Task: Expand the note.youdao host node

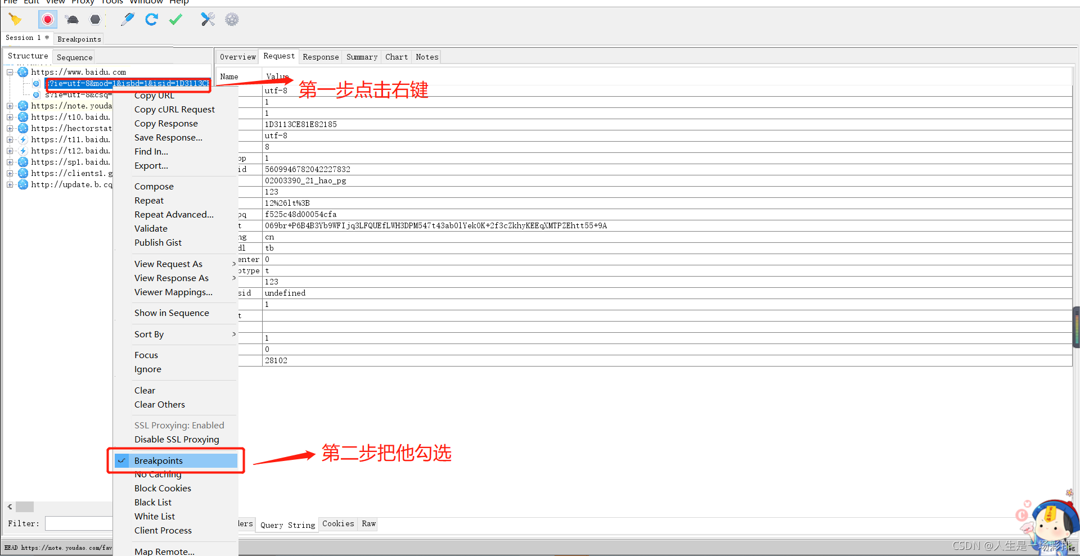Action: [x=10, y=106]
